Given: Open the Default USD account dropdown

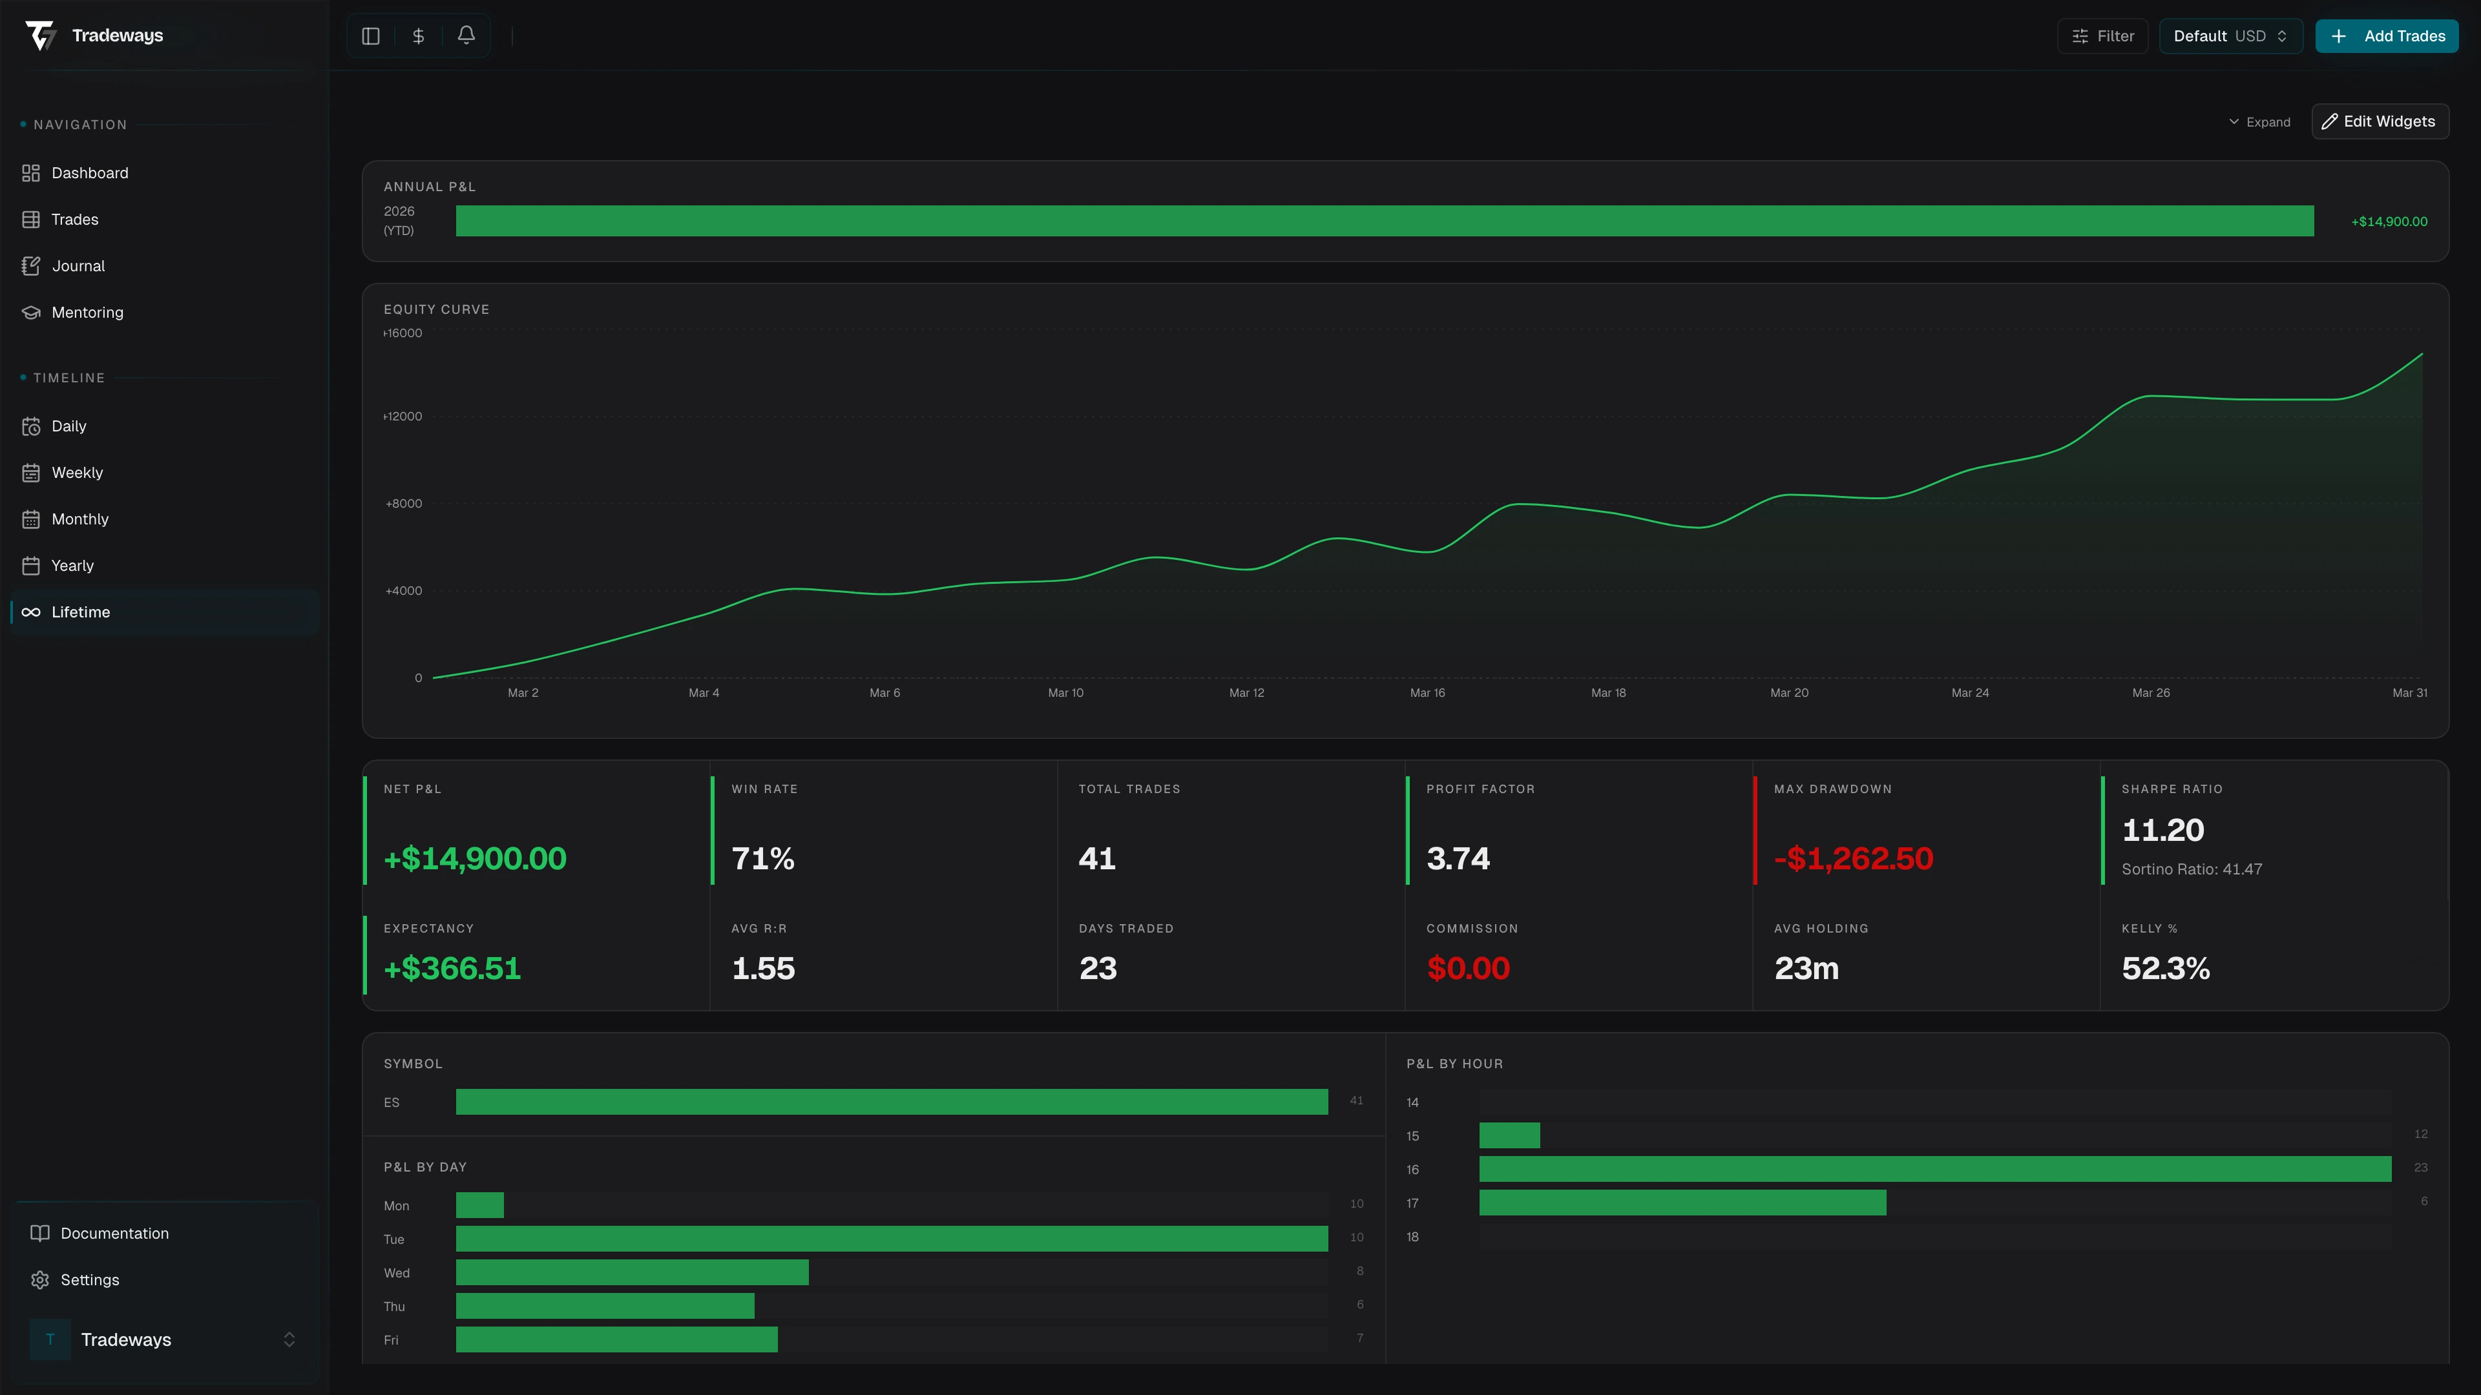Looking at the screenshot, I should click(2230, 36).
